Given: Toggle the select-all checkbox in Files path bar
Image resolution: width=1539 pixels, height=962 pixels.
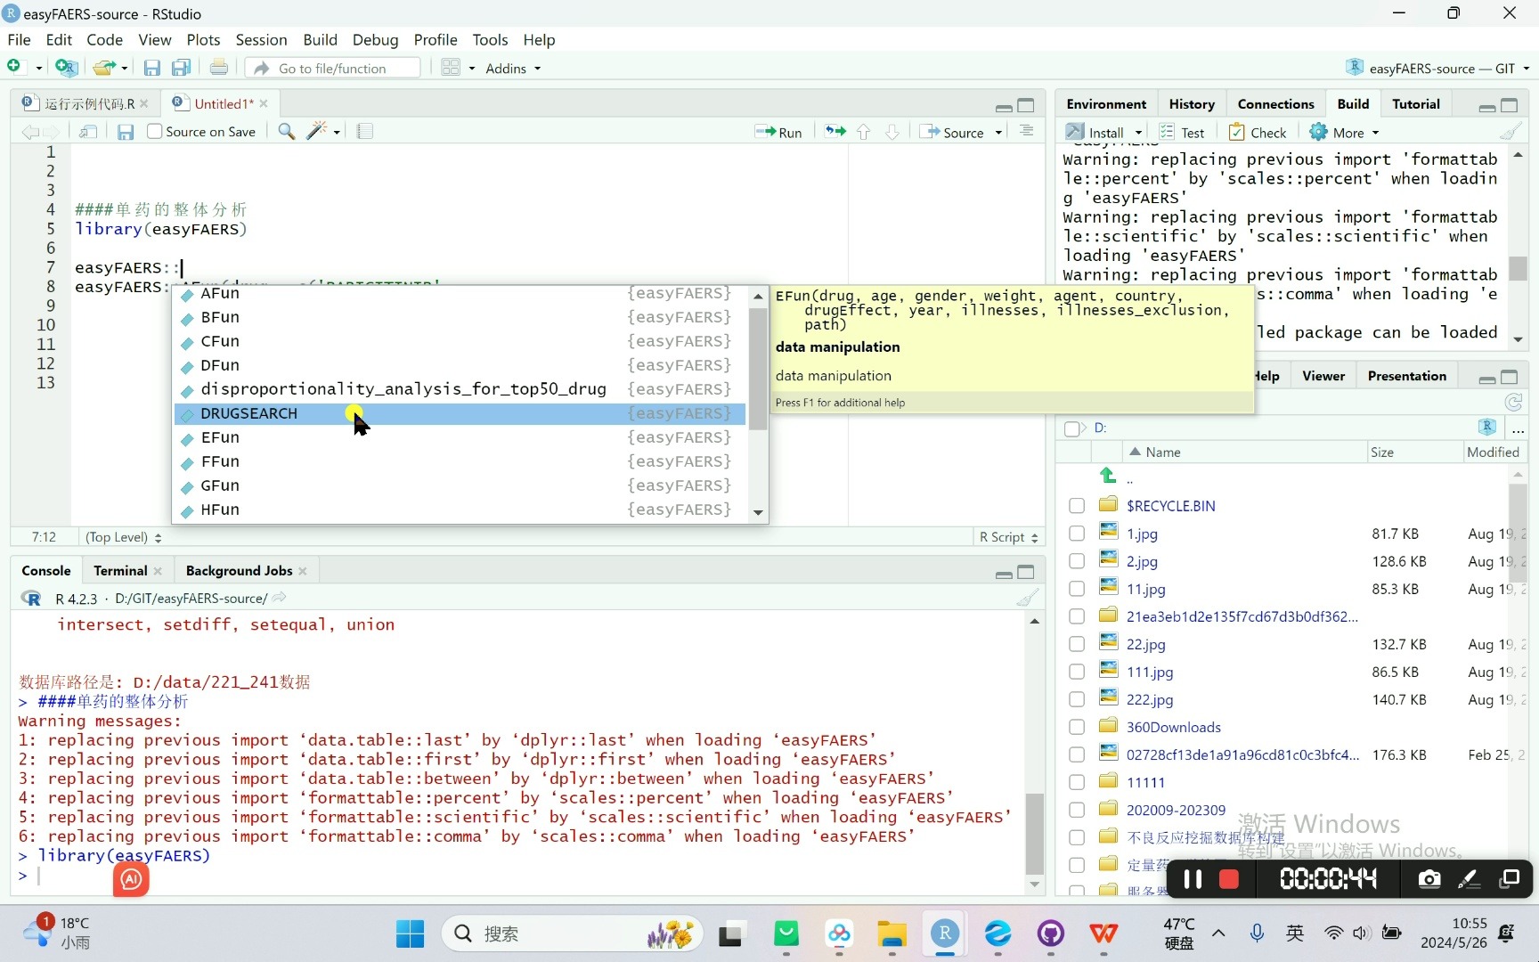Looking at the screenshot, I should (1072, 428).
